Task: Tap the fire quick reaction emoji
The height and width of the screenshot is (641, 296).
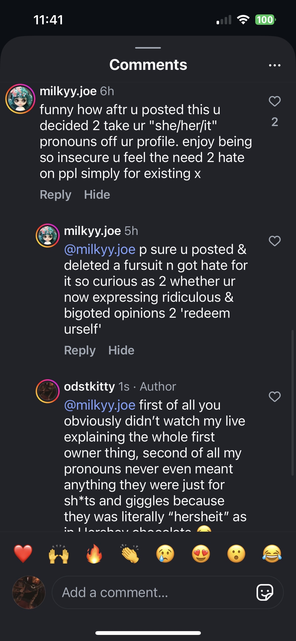Action: (94, 554)
